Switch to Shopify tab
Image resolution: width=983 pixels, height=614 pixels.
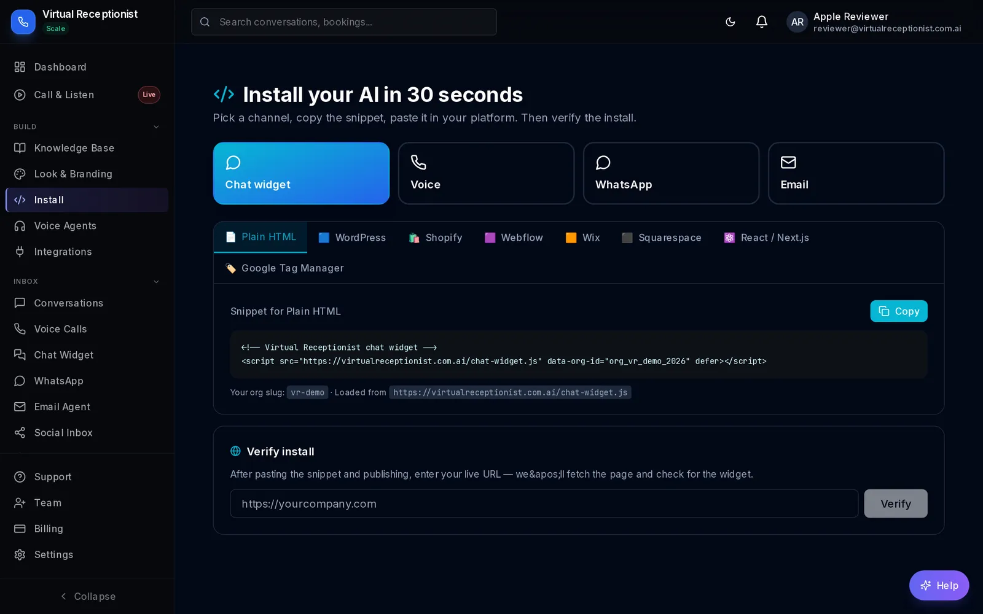[436, 238]
